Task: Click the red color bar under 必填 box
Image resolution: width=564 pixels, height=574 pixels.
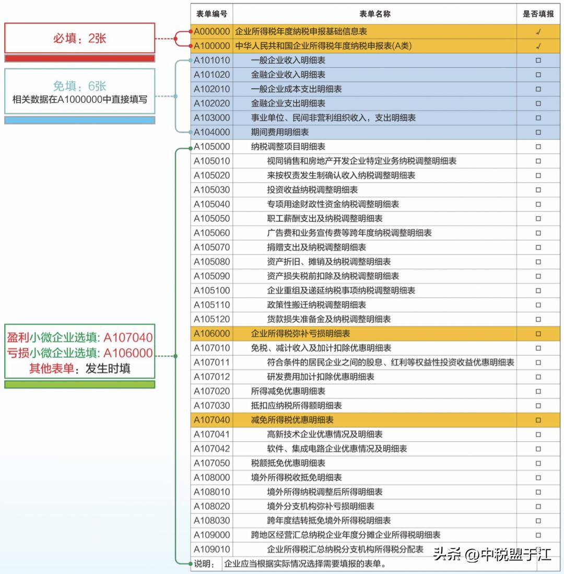Action: (79, 58)
